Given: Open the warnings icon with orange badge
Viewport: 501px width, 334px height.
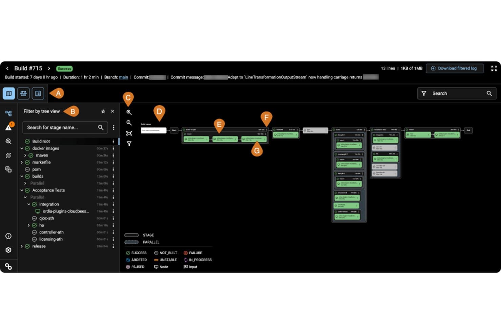Looking at the screenshot, I should [x=9, y=127].
